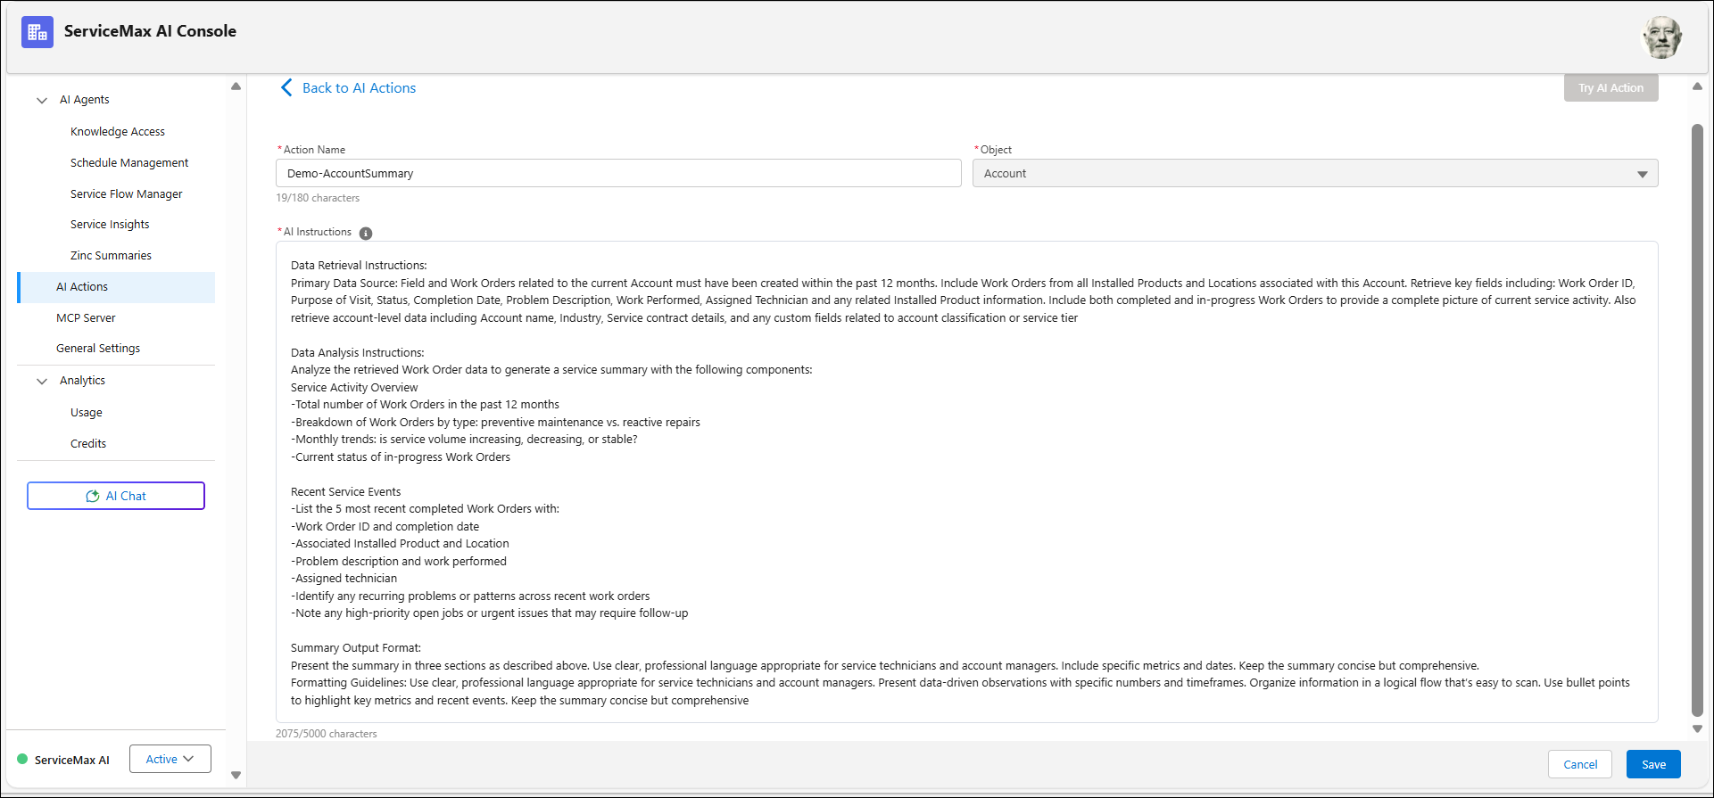Open the Object dropdown showing Account
Screen dimensions: 1714x798
1315,173
